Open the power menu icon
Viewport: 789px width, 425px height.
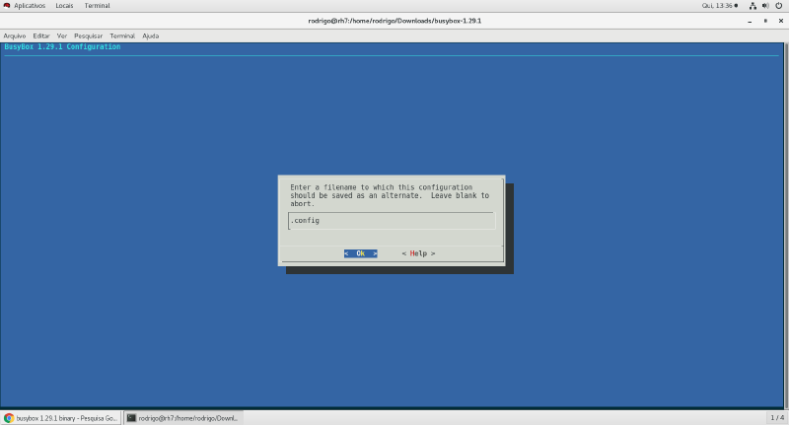click(x=778, y=5)
